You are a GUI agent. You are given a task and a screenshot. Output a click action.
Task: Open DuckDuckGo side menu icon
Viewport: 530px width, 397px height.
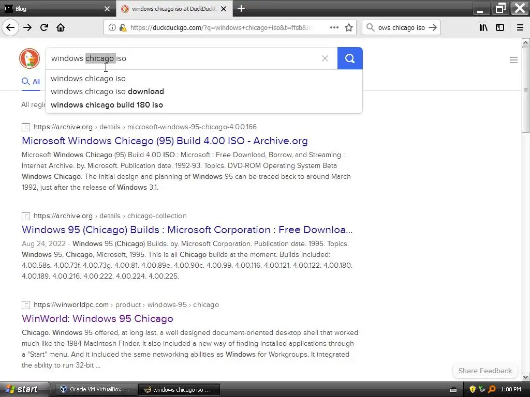point(513,60)
